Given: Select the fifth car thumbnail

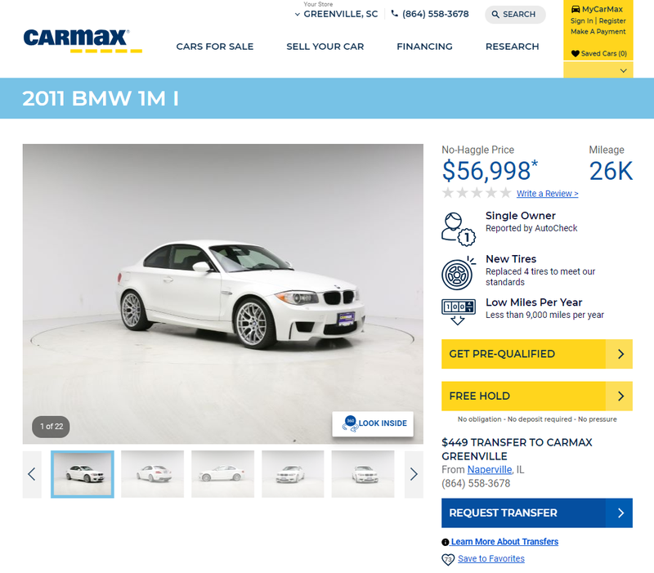Looking at the screenshot, I should 363,474.
